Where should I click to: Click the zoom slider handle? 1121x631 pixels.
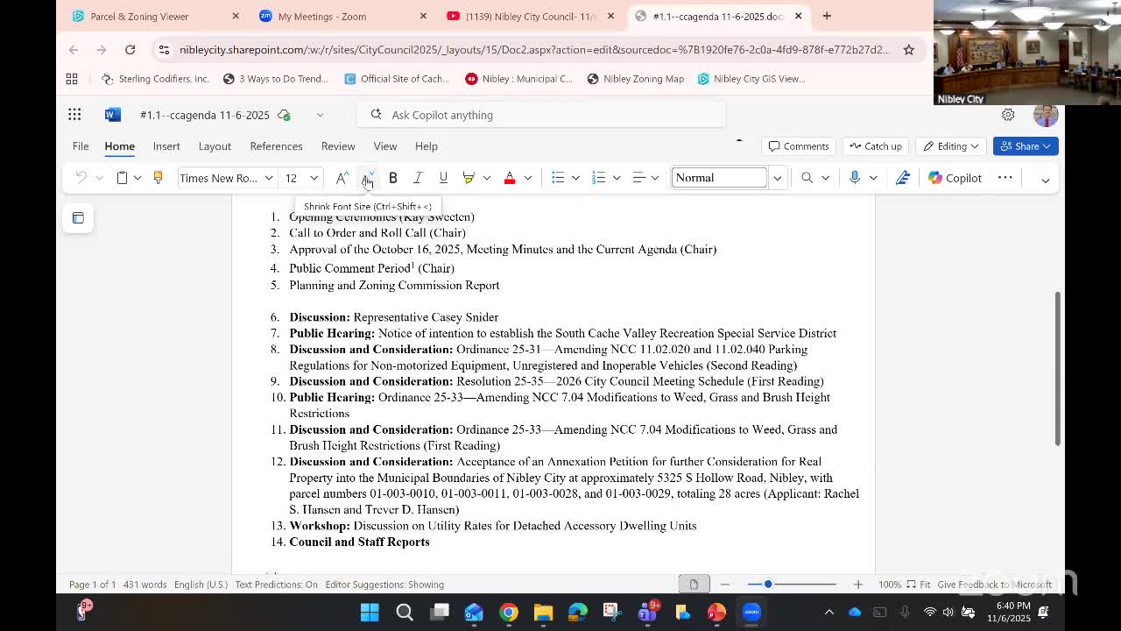(768, 585)
